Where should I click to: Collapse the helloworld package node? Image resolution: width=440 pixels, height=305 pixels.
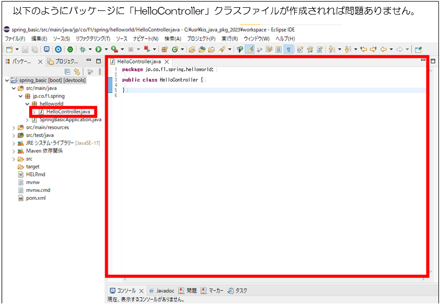click(x=28, y=104)
